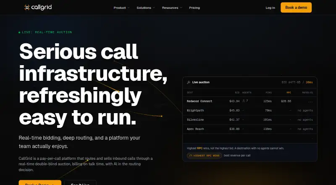Viewport: 336px width, 185px height.
Task: Select the Silverline destination name
Action: click(195, 120)
